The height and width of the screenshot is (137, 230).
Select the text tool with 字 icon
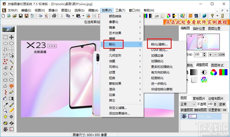[x=11, y=86]
